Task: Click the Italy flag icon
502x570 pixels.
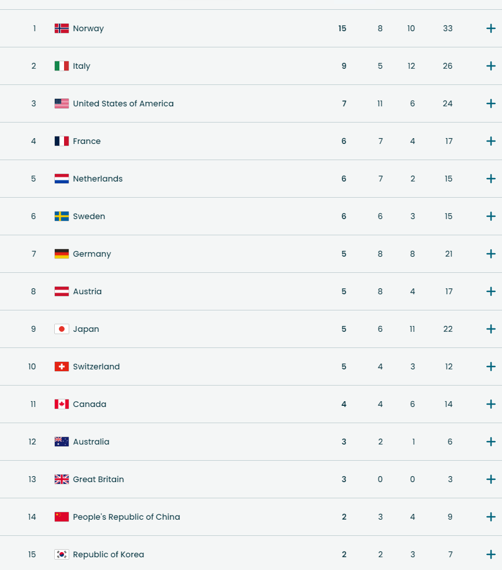Action: click(x=62, y=66)
